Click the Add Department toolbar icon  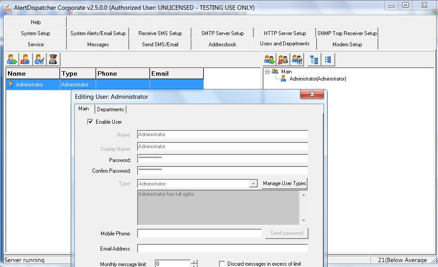tap(270, 60)
